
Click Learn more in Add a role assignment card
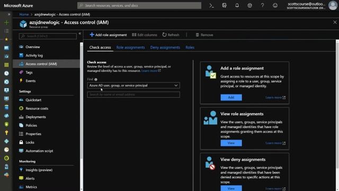click(x=275, y=98)
